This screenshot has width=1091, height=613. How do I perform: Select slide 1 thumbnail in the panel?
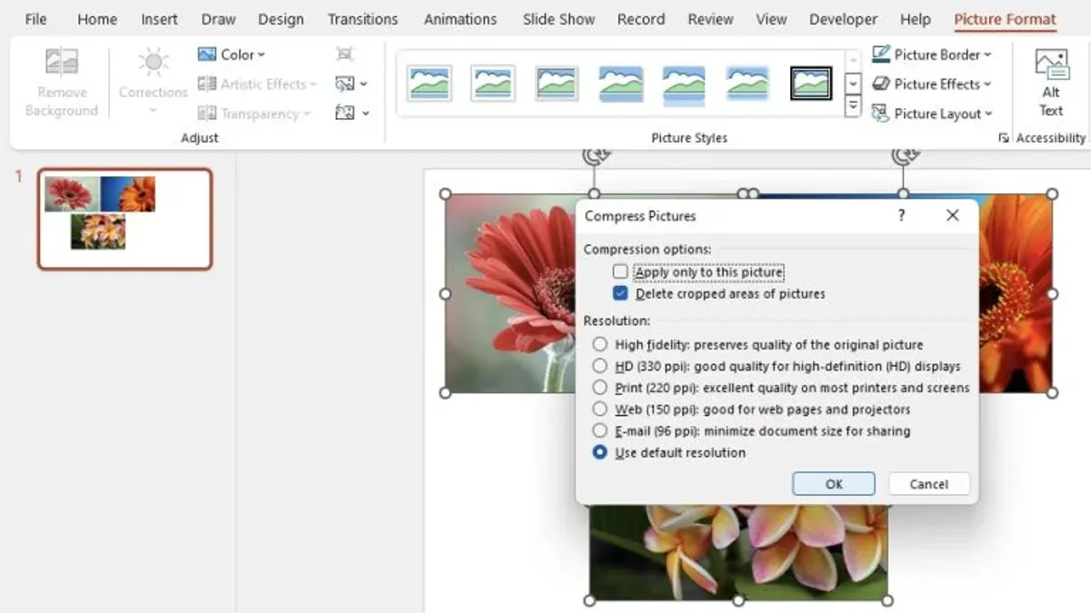point(125,219)
